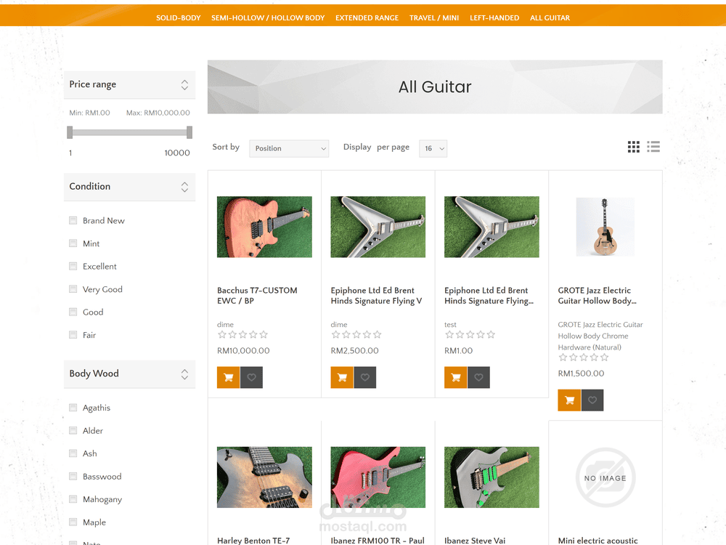Viewport: 726px width, 545px height.
Task: View the GROTE Jazz hollow body image
Action: [x=605, y=227]
